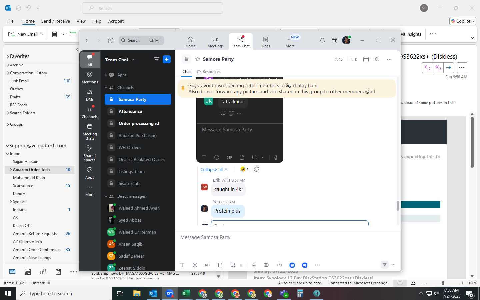This screenshot has width=480, height=300.
Task: Click the Zoom search box
Action: click(141, 40)
